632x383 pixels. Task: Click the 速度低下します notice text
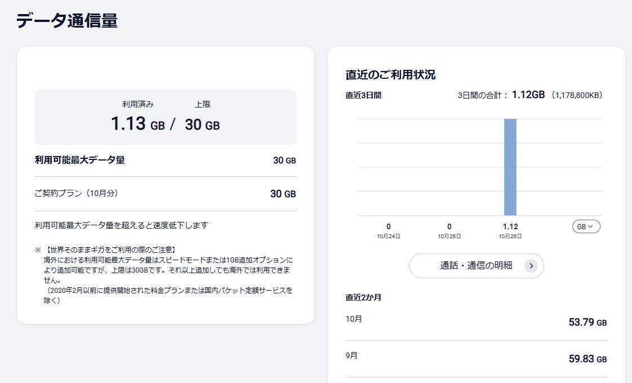pyautogui.click(x=121, y=225)
